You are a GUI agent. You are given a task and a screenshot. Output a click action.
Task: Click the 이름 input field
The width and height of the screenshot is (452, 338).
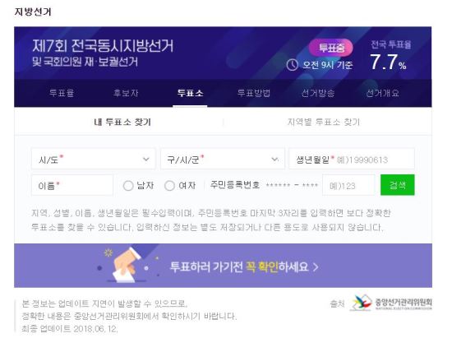pos(72,185)
